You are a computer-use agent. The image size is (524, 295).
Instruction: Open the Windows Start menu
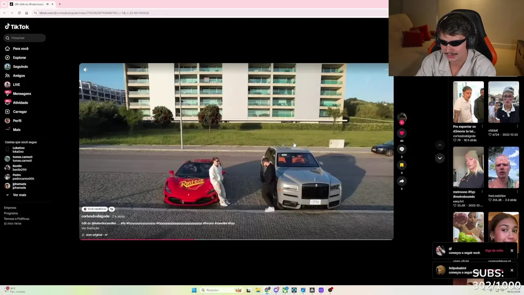(x=194, y=290)
